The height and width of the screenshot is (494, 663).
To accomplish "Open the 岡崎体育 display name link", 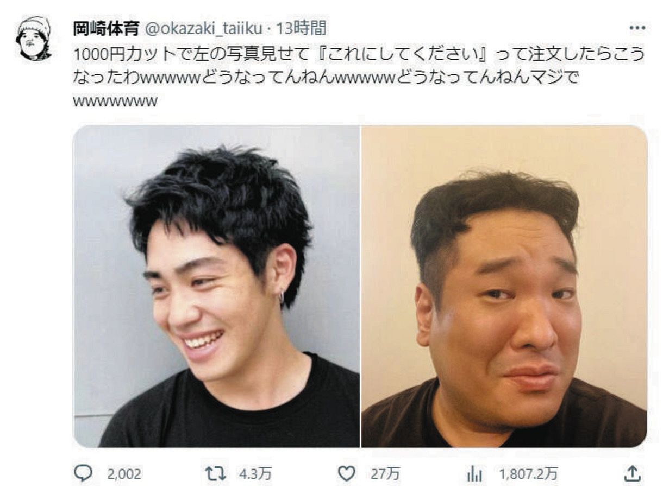I will pyautogui.click(x=106, y=28).
